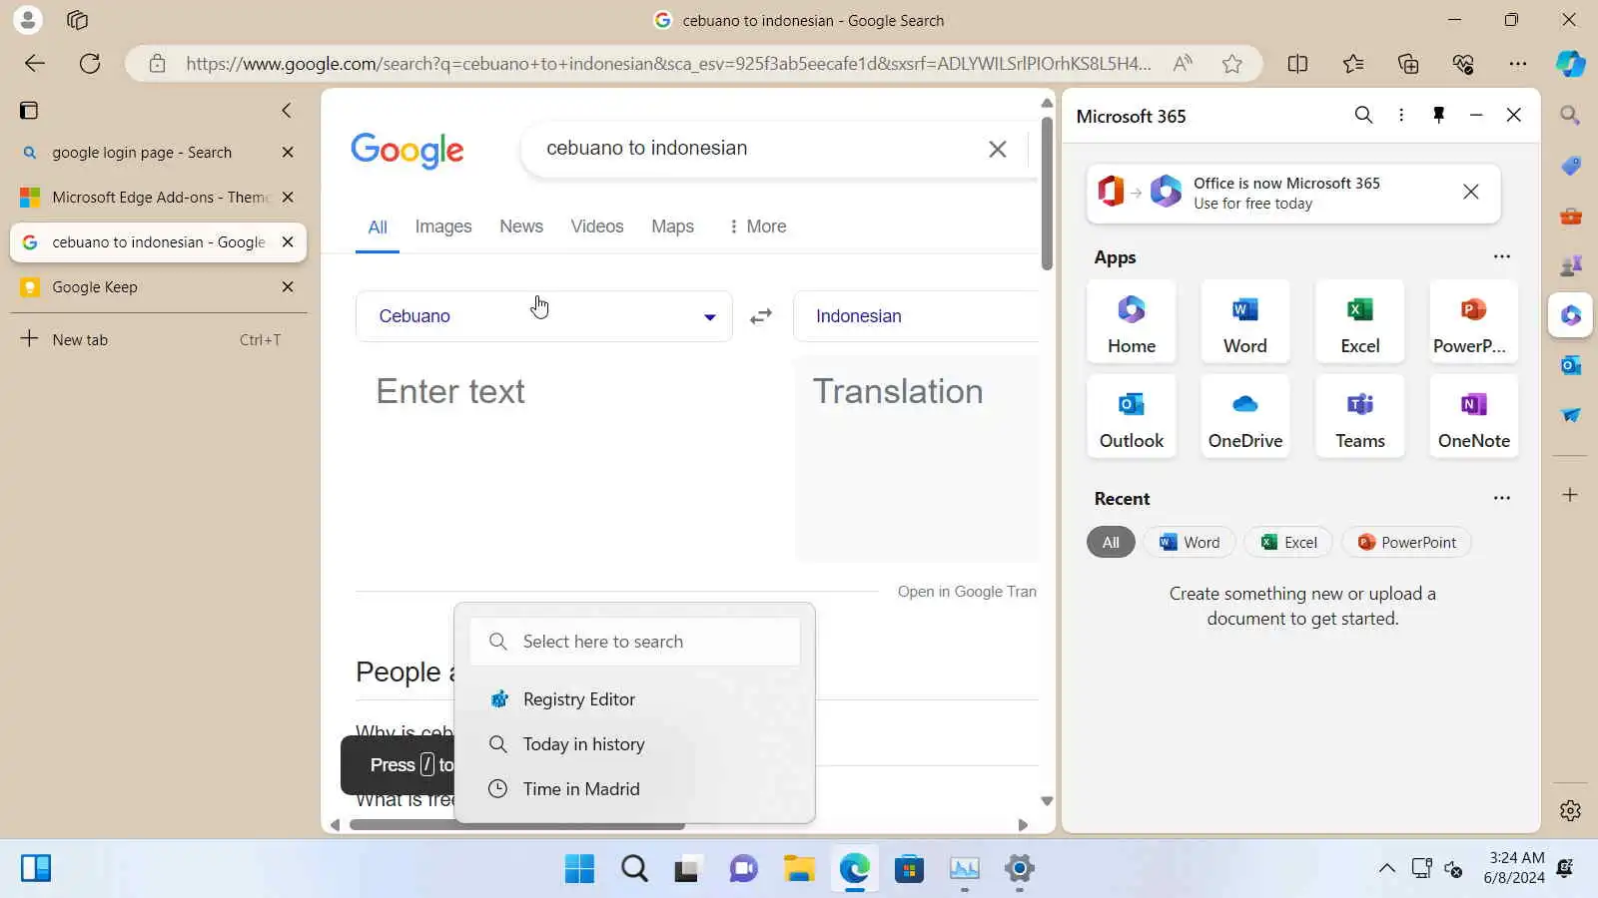The width and height of the screenshot is (1598, 898).
Task: Open the Copilot button in Edge
Action: coord(1570,64)
